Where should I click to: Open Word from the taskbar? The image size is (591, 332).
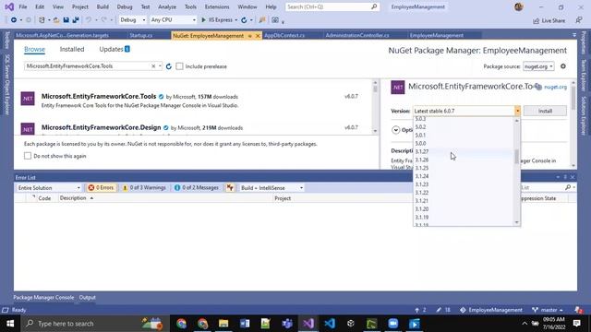245,324
